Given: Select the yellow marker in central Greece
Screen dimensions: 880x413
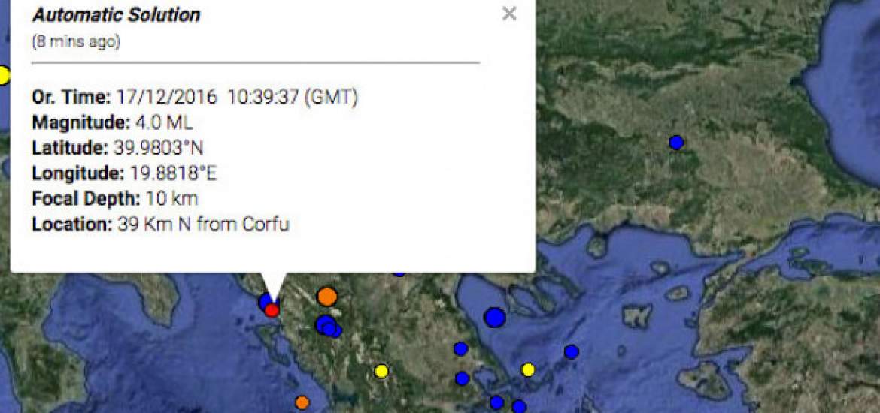Looking at the screenshot, I should tap(381, 371).
